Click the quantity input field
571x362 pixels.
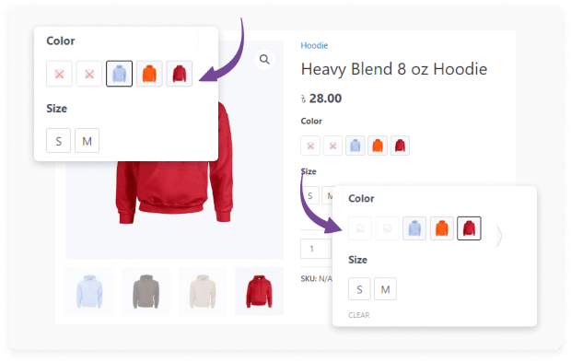(x=316, y=249)
